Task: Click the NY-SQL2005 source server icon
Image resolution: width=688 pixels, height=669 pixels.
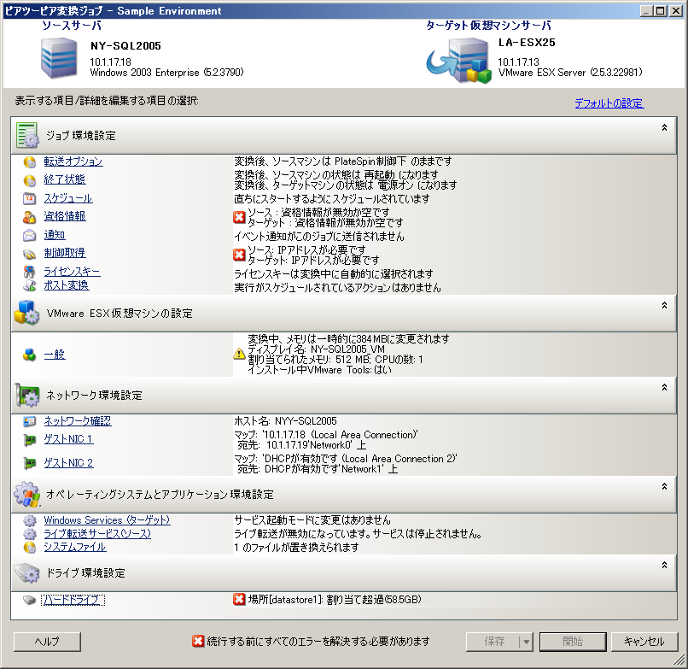Action: pyautogui.click(x=59, y=58)
